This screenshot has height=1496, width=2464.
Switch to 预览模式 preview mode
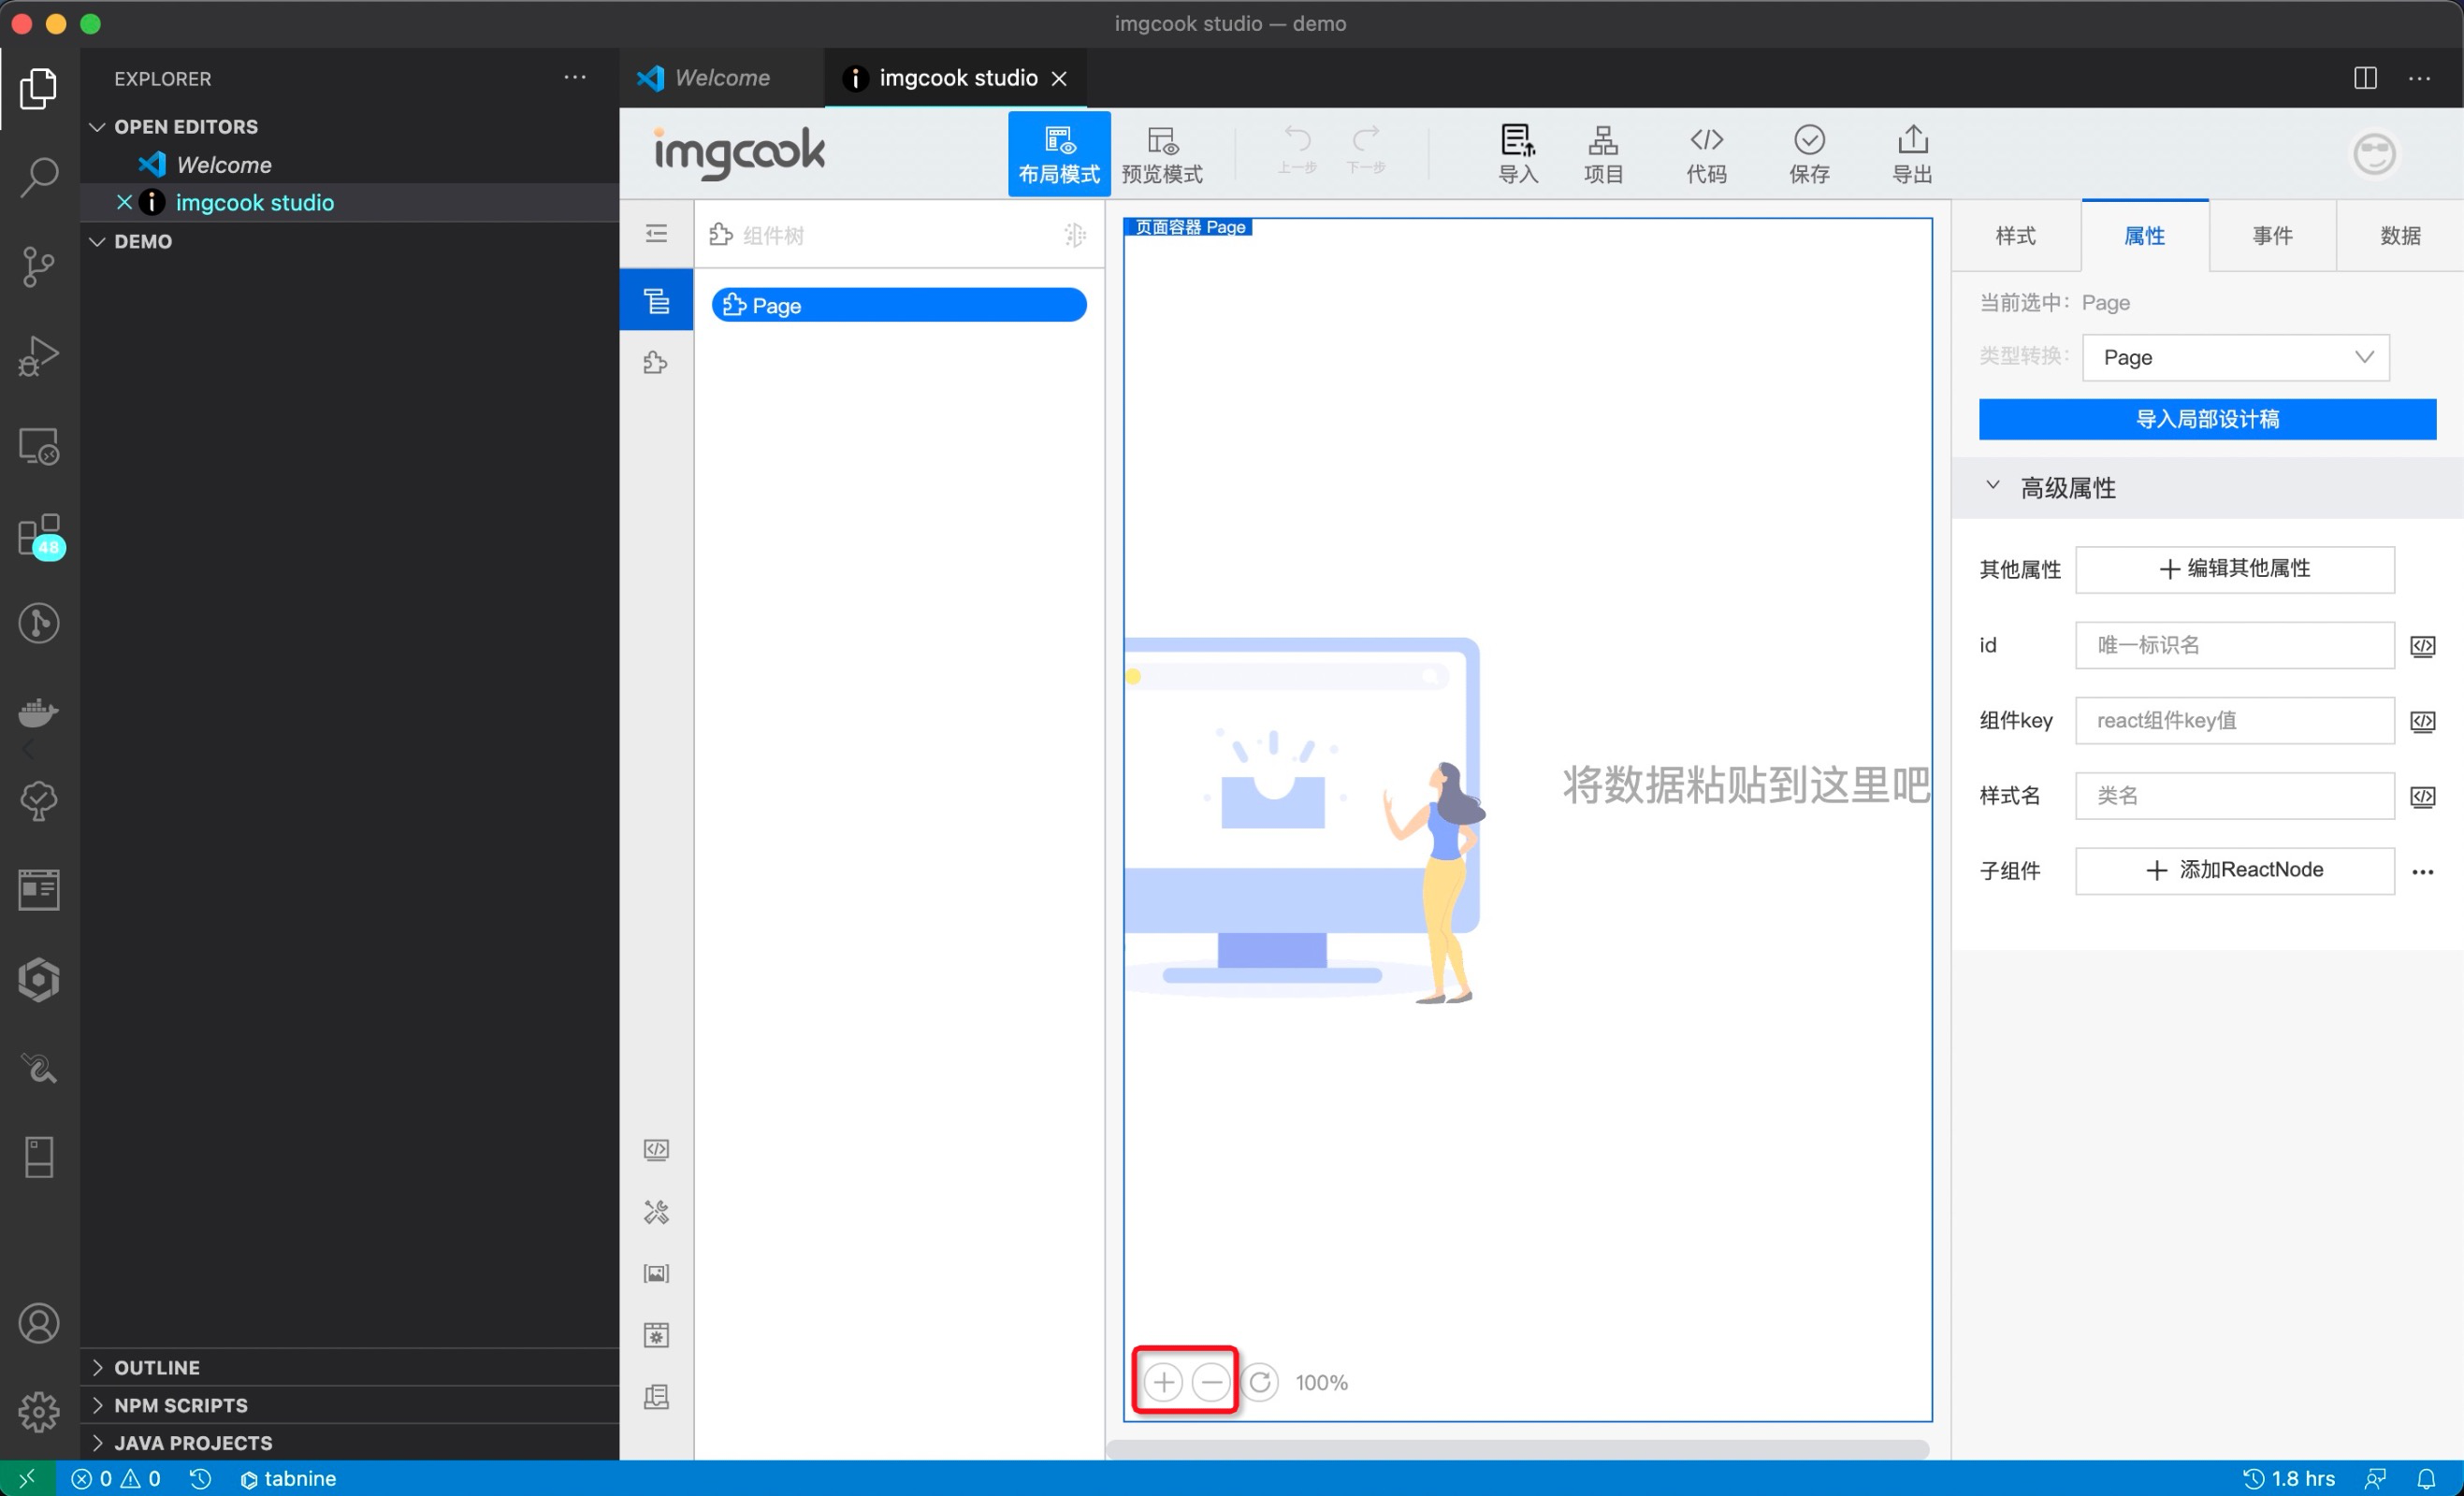(x=1162, y=154)
